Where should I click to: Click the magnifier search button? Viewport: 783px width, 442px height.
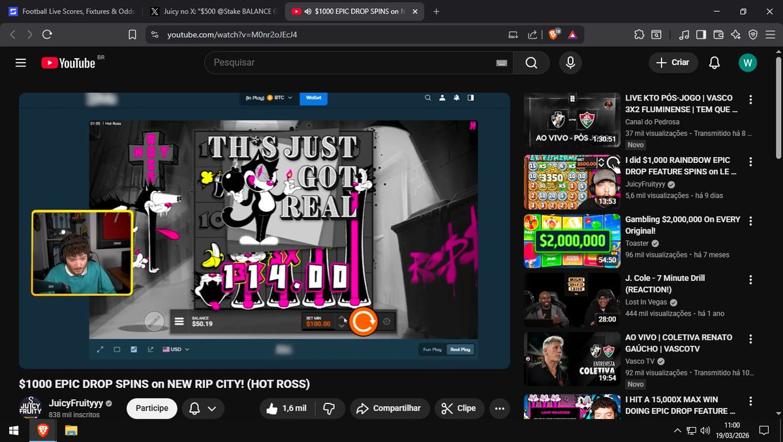point(531,63)
